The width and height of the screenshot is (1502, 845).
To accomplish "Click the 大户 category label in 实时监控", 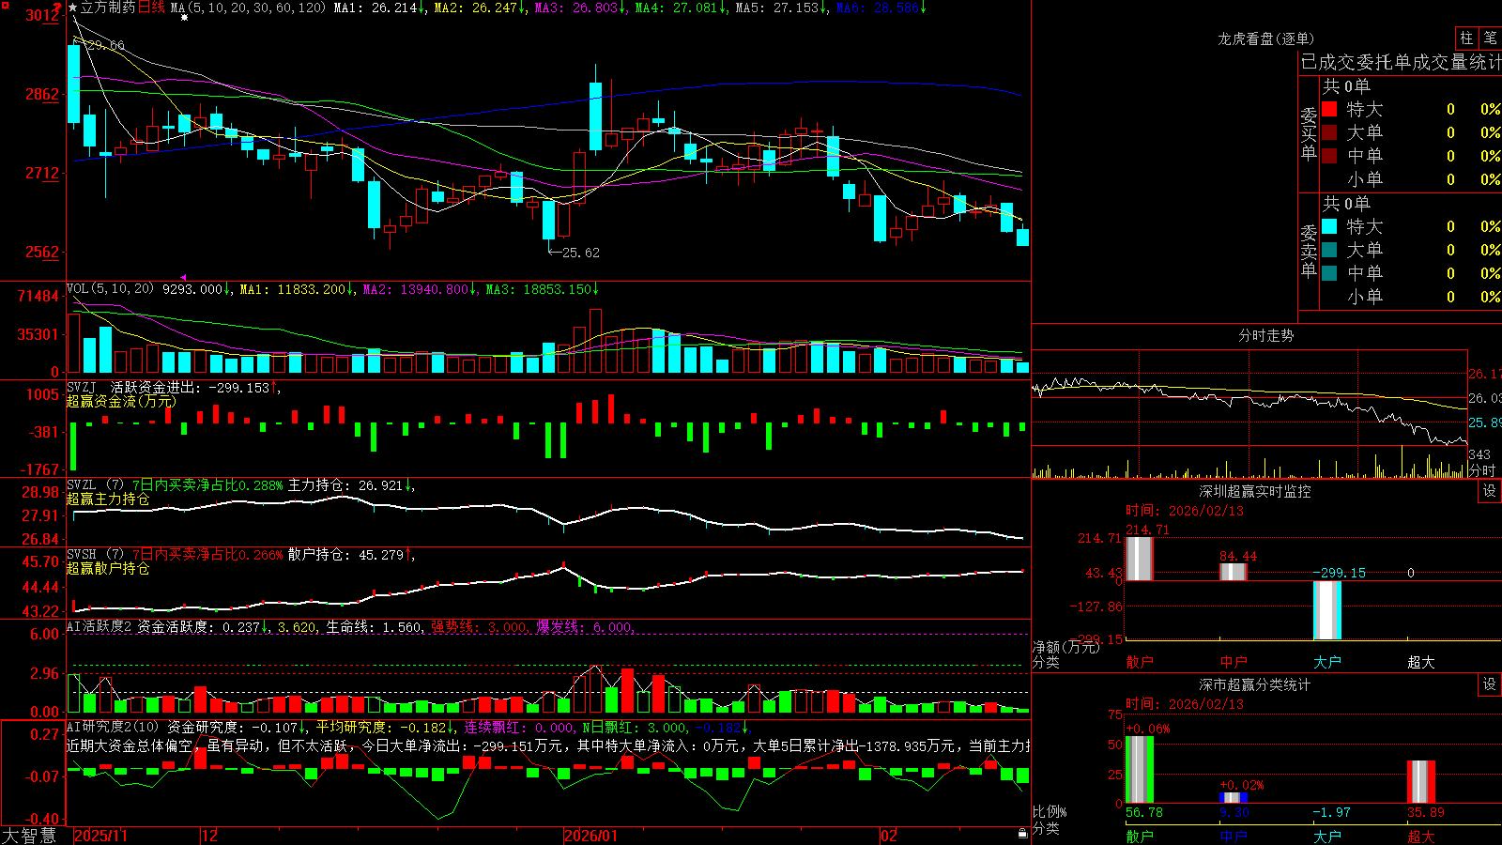I will coord(1326,662).
